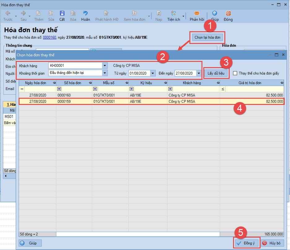Click the Cất save icon in toolbar
This screenshot has height=250, width=290.
[62, 13]
